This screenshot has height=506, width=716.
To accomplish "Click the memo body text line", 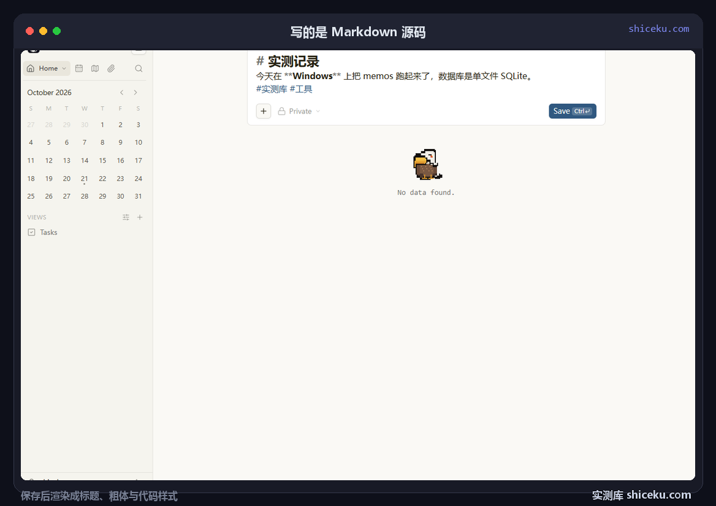I will pos(395,76).
